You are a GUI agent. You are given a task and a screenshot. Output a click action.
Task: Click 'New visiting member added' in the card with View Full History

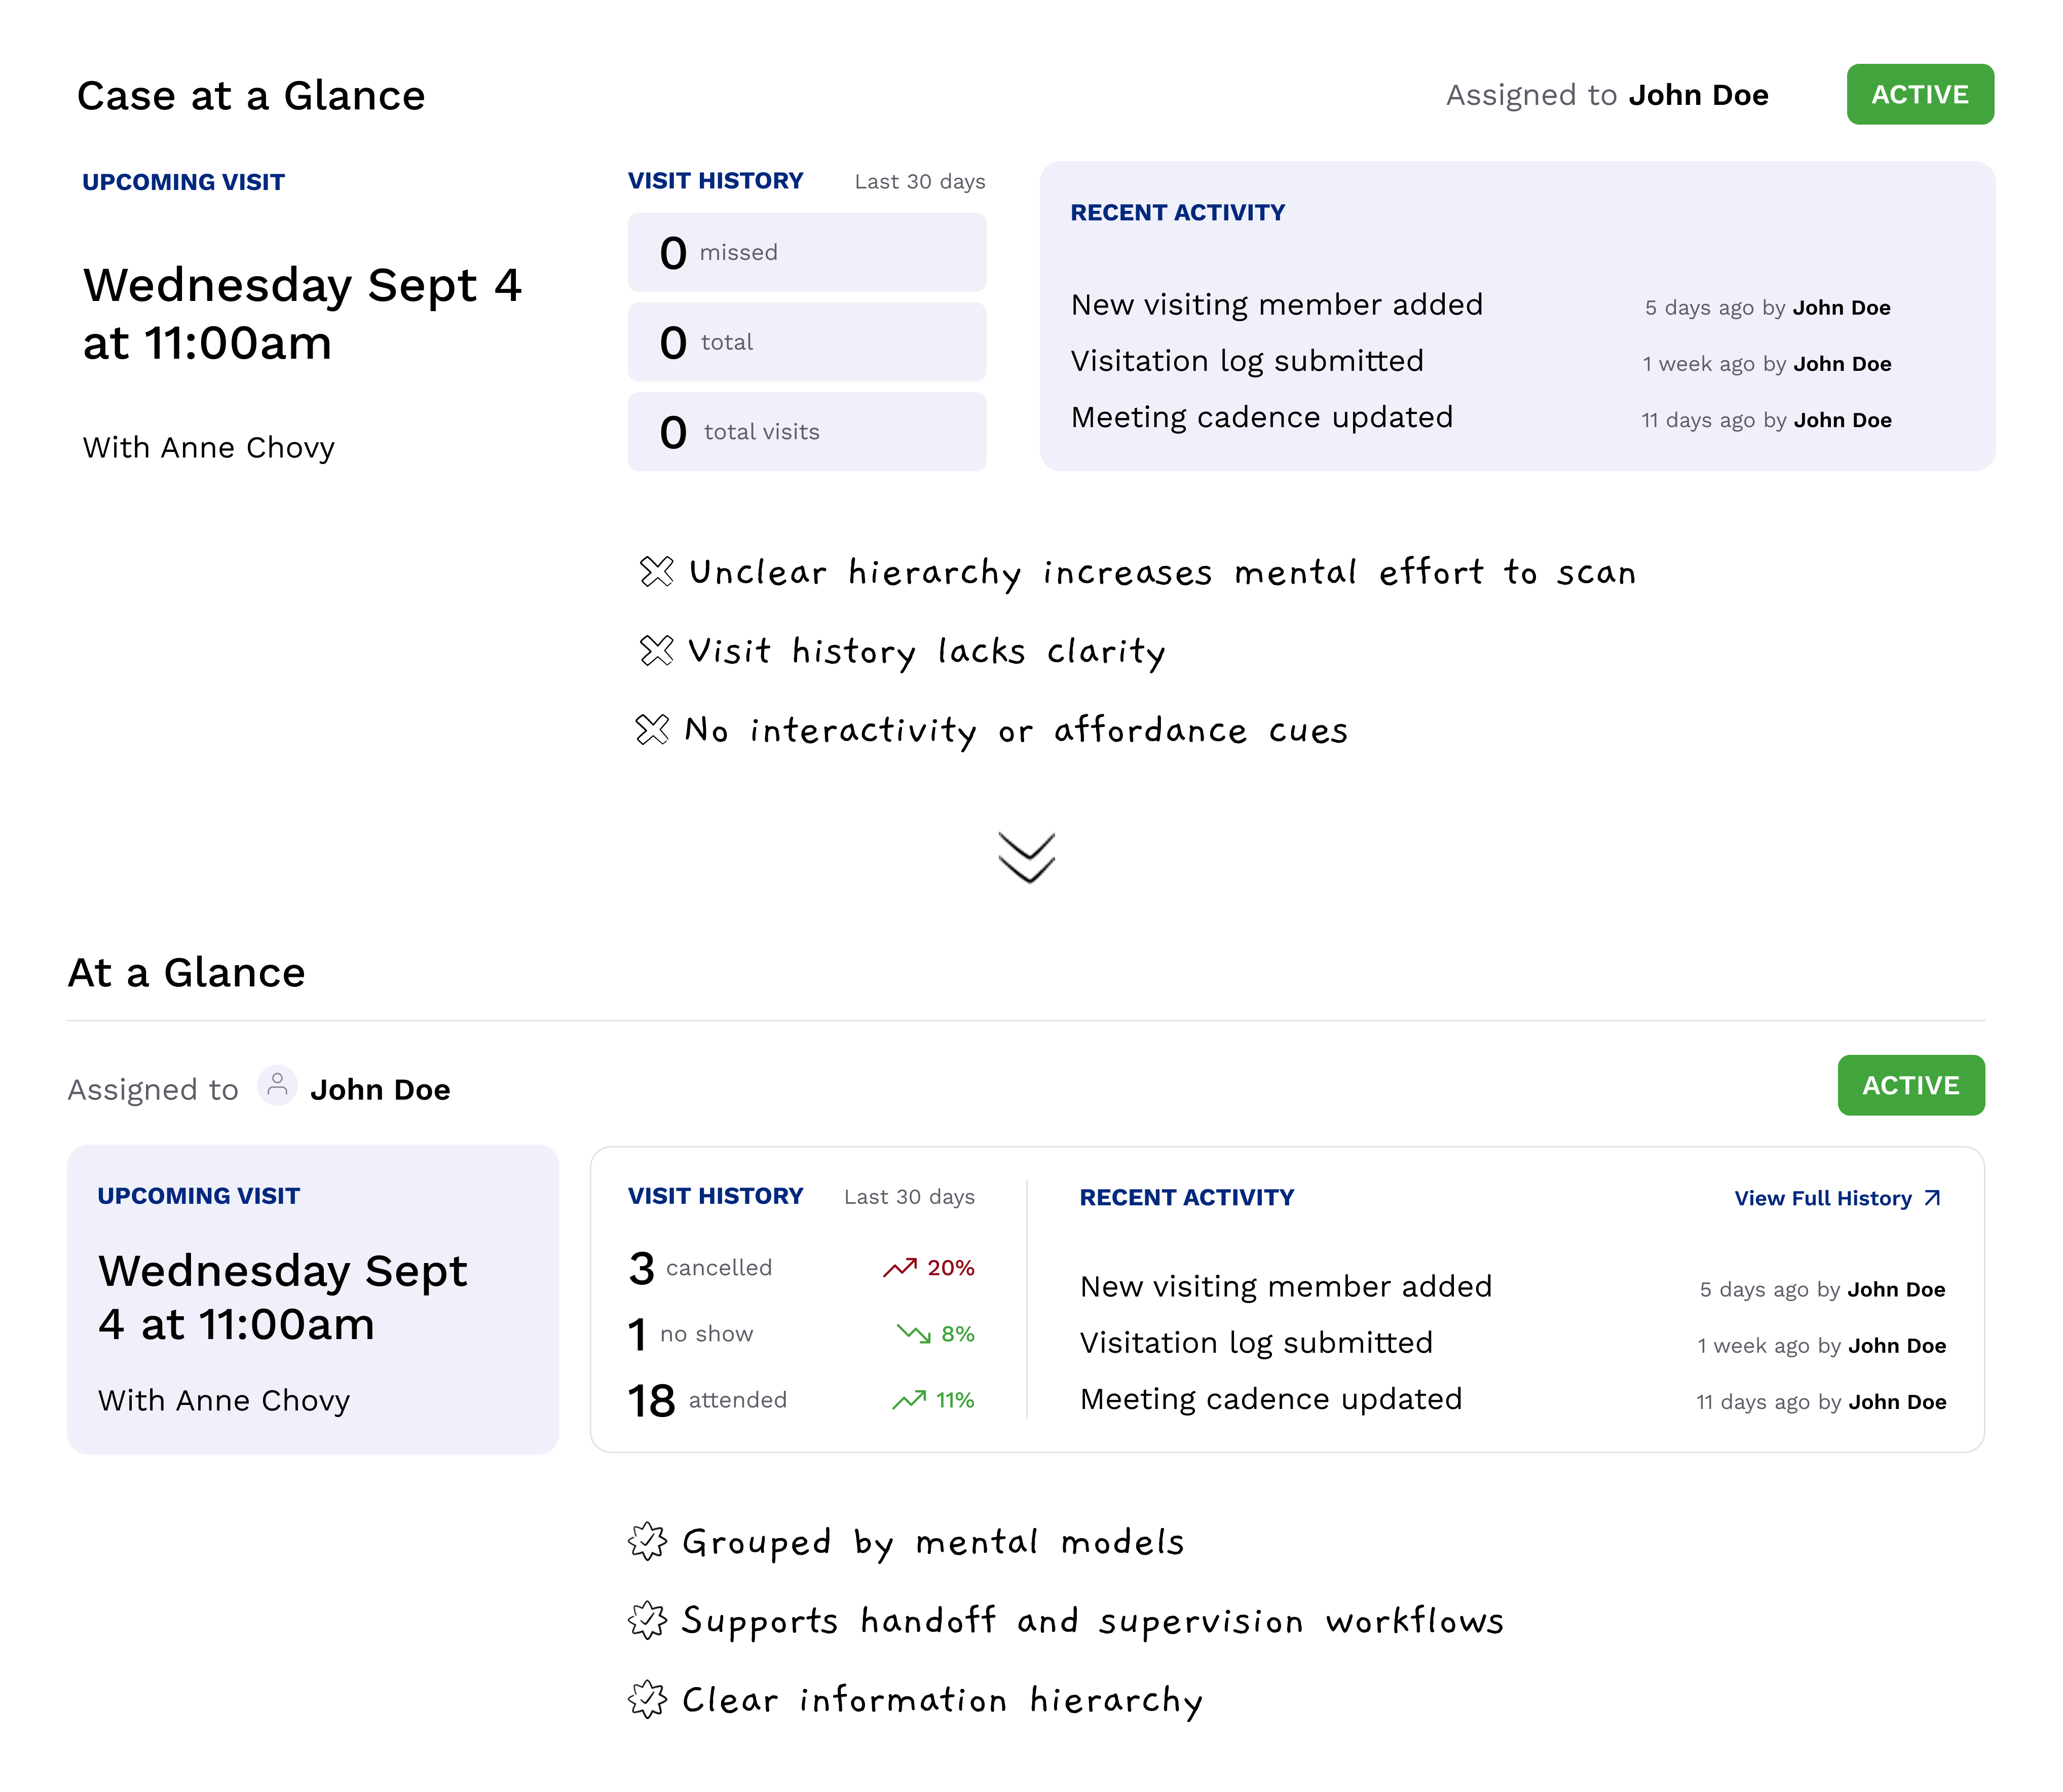1286,1287
